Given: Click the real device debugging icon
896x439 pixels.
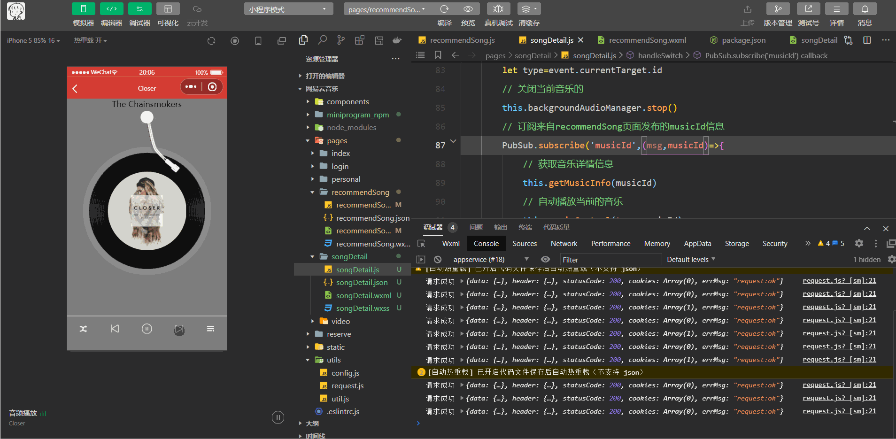Looking at the screenshot, I should [x=498, y=9].
